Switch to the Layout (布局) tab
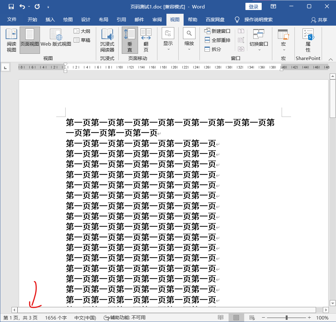 tap(103, 19)
